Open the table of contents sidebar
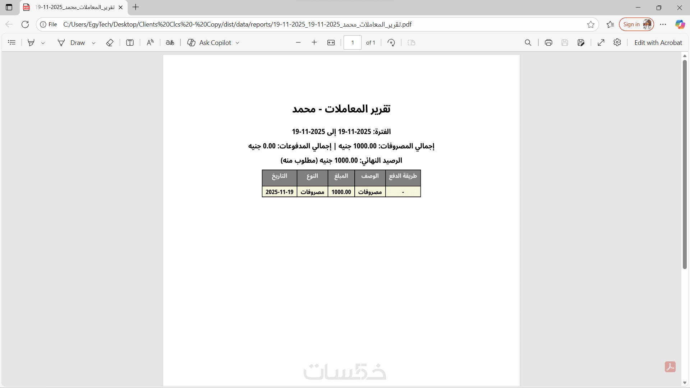The height and width of the screenshot is (388, 690). [x=12, y=43]
